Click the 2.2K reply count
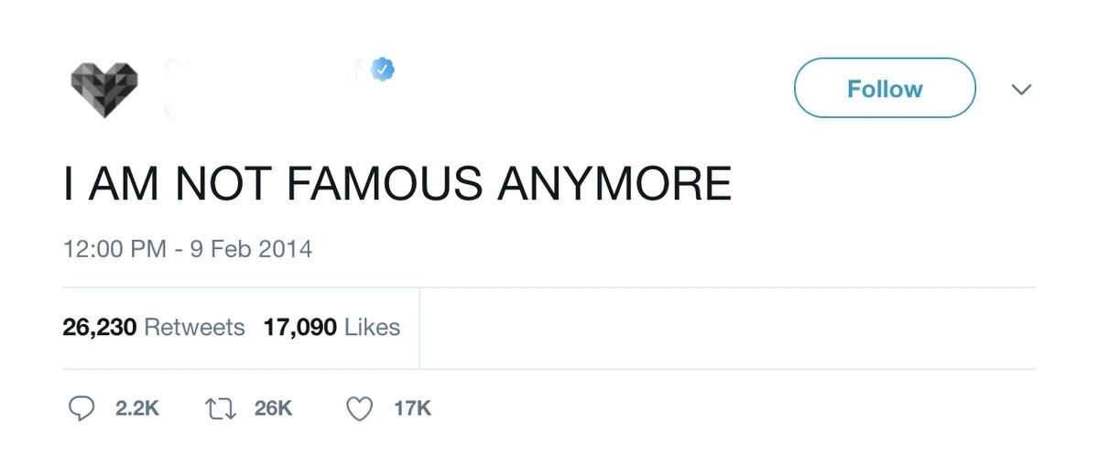 tap(137, 408)
